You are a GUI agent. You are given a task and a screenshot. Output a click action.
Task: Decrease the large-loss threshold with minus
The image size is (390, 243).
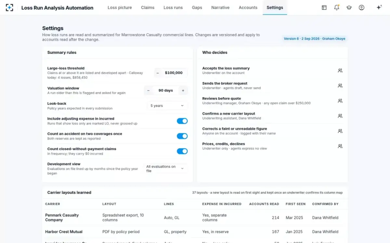[158, 73]
